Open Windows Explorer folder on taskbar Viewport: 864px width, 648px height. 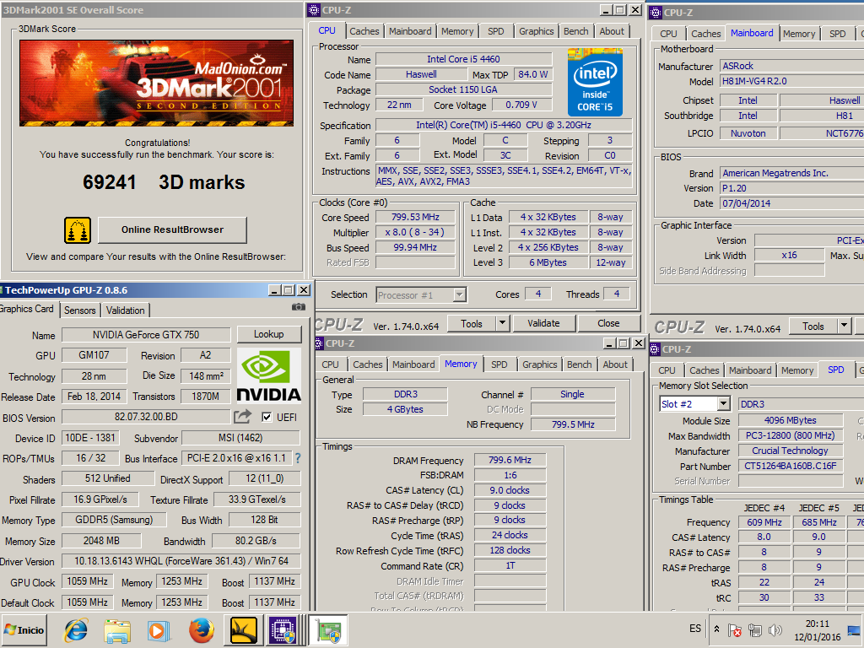pos(117,630)
